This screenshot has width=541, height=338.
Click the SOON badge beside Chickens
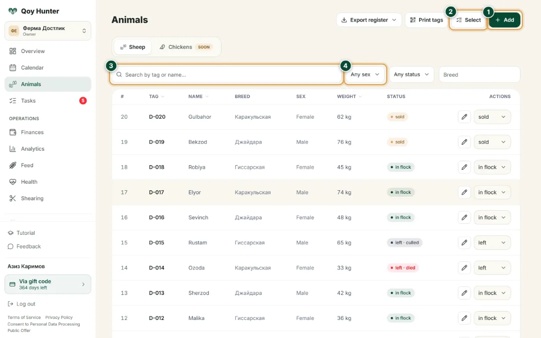click(x=203, y=47)
